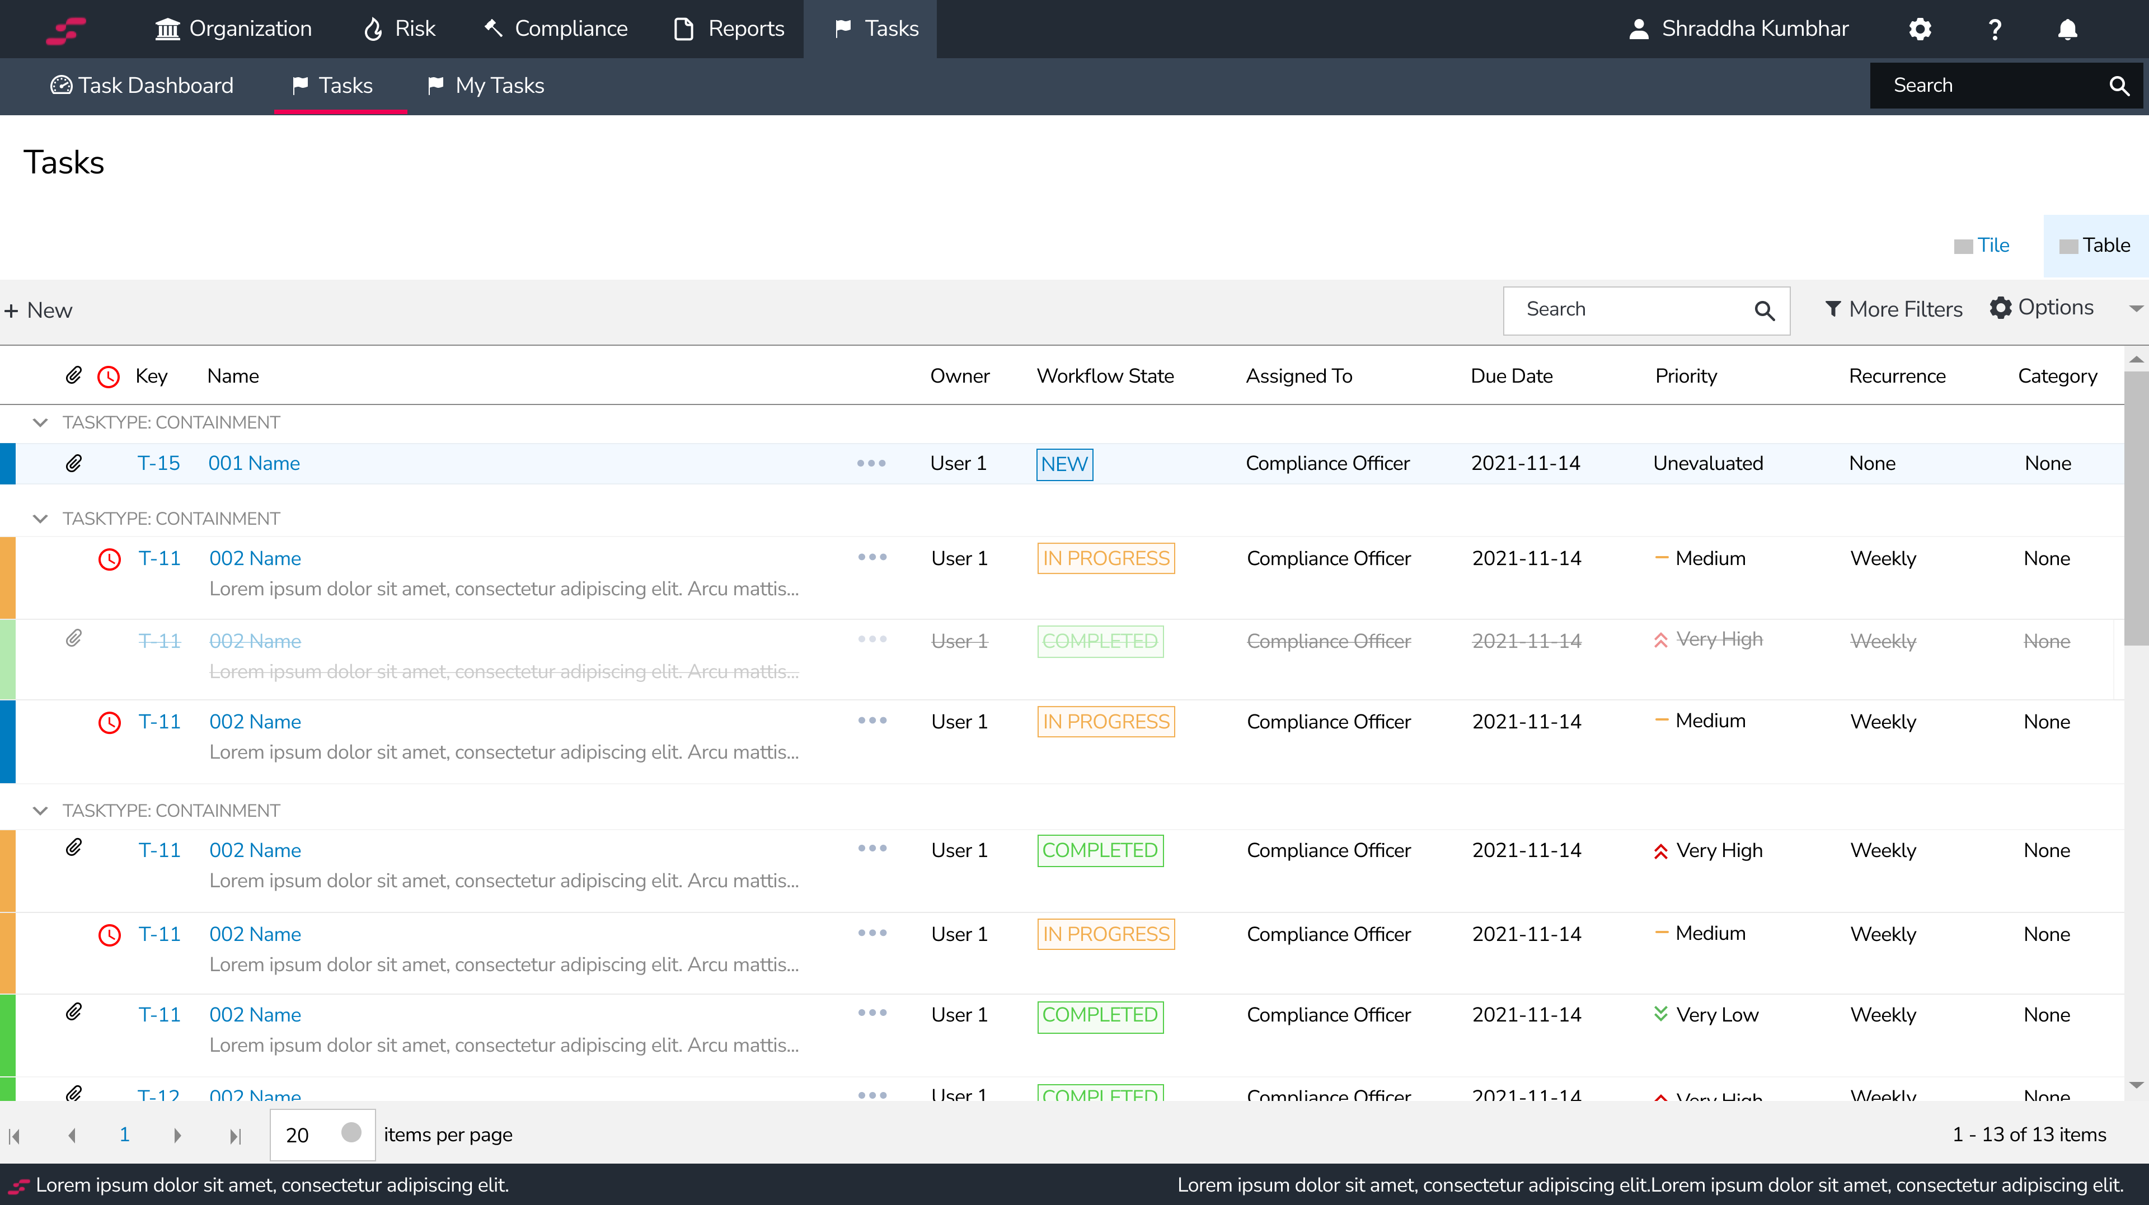Open the three-dot menu for T-15
This screenshot has width=2149, height=1205.
pyautogui.click(x=871, y=463)
